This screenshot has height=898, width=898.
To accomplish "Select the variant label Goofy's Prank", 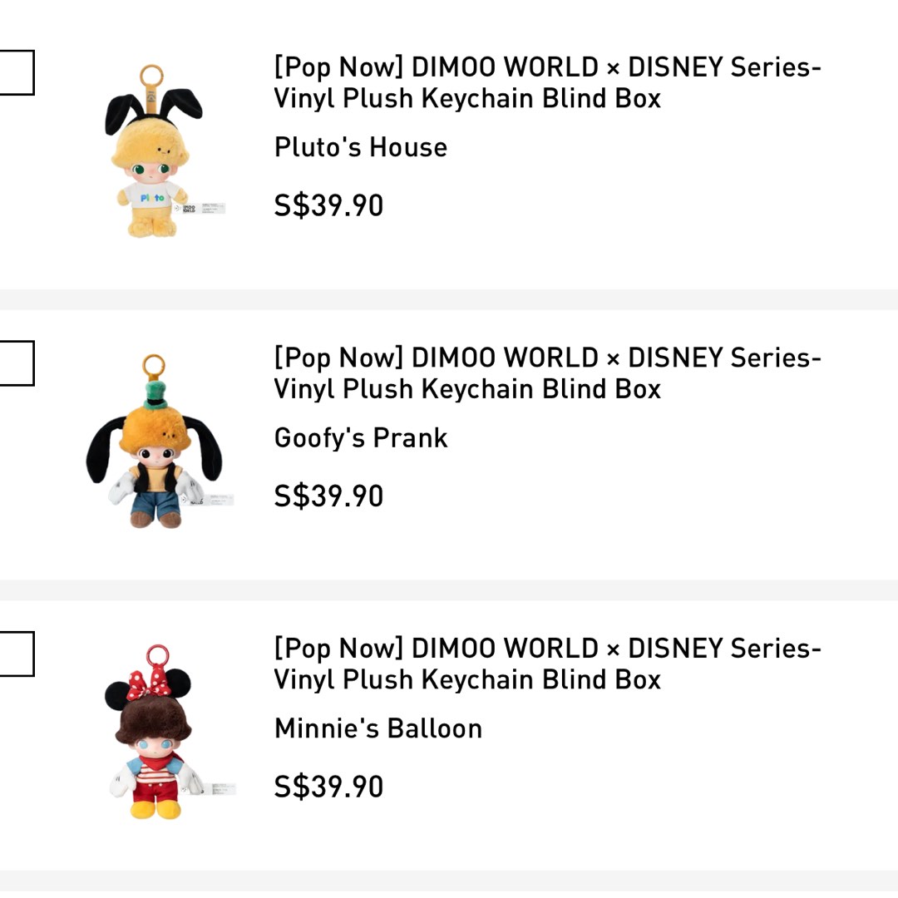I will (361, 437).
